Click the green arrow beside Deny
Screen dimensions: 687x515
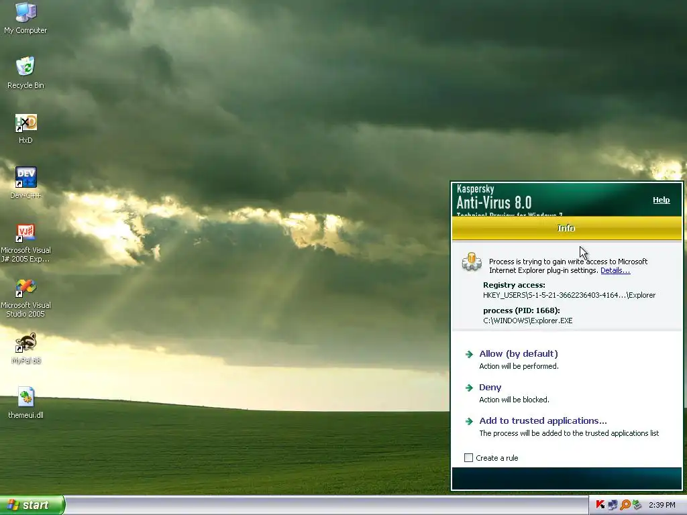point(469,388)
